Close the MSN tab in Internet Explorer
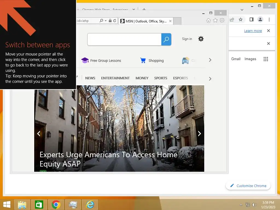The height and width of the screenshot is (210, 280). tap(170, 21)
